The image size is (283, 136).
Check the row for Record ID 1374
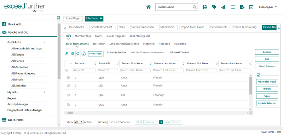68,95
